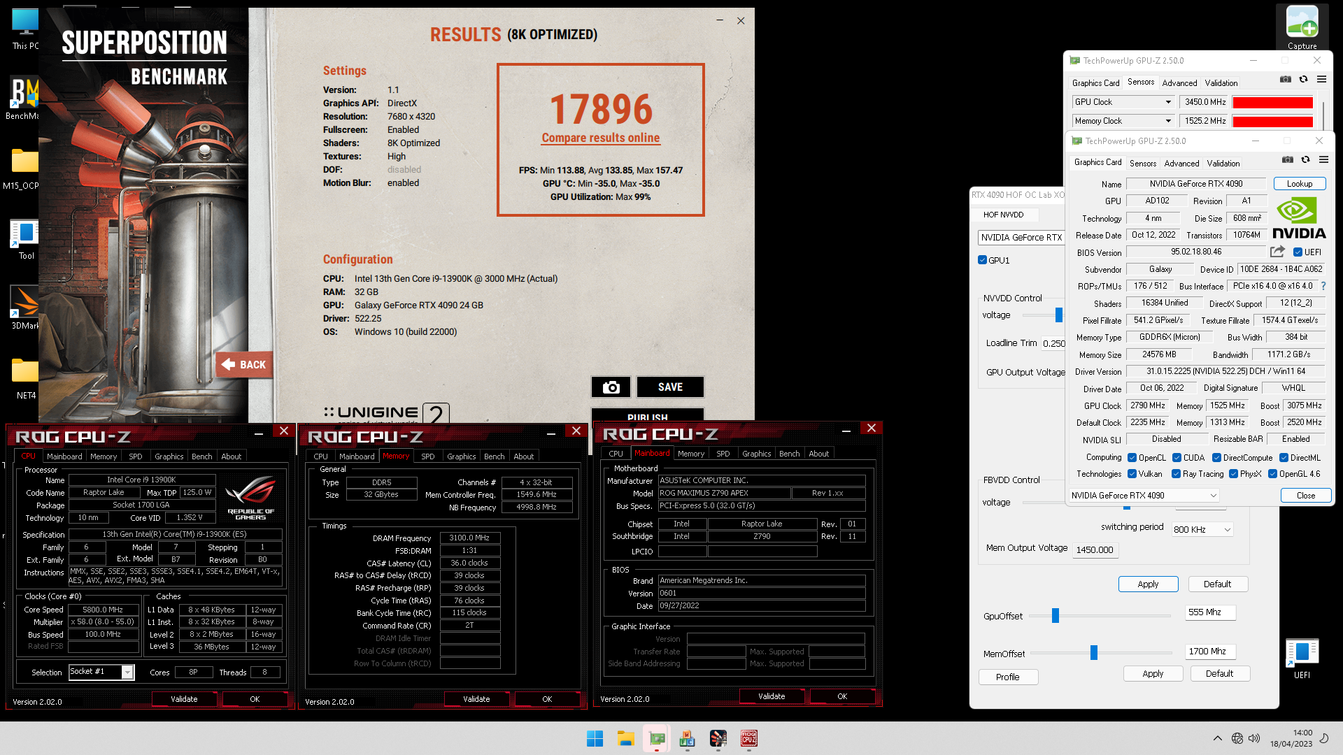Click Windows Start button on taskbar
Screen dimensions: 1343x755
pyautogui.click(x=595, y=738)
